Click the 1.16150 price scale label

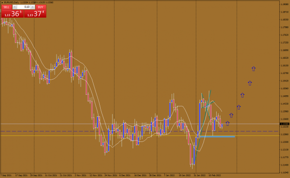pyautogui.click(x=284, y=66)
